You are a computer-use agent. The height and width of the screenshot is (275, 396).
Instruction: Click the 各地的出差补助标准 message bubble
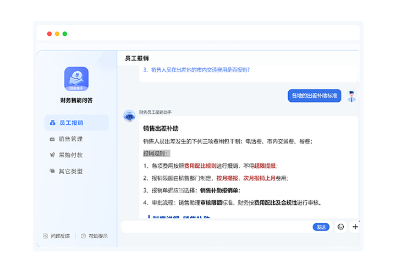click(x=314, y=96)
